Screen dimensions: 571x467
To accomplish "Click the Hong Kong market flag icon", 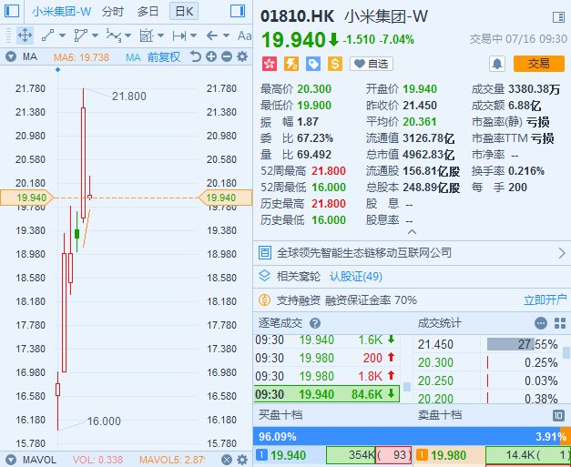I will click(270, 64).
